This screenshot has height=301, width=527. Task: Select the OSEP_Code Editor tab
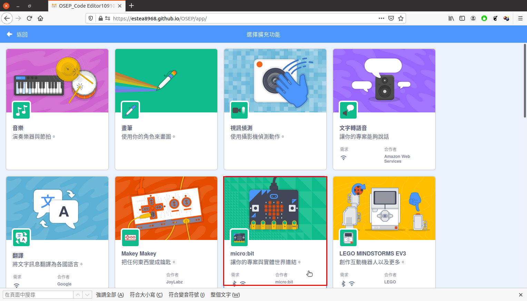tap(86, 6)
